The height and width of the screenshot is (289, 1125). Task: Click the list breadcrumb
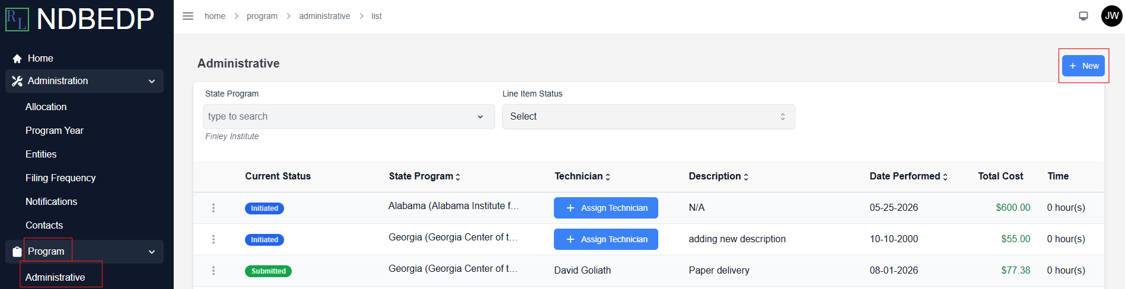(377, 16)
